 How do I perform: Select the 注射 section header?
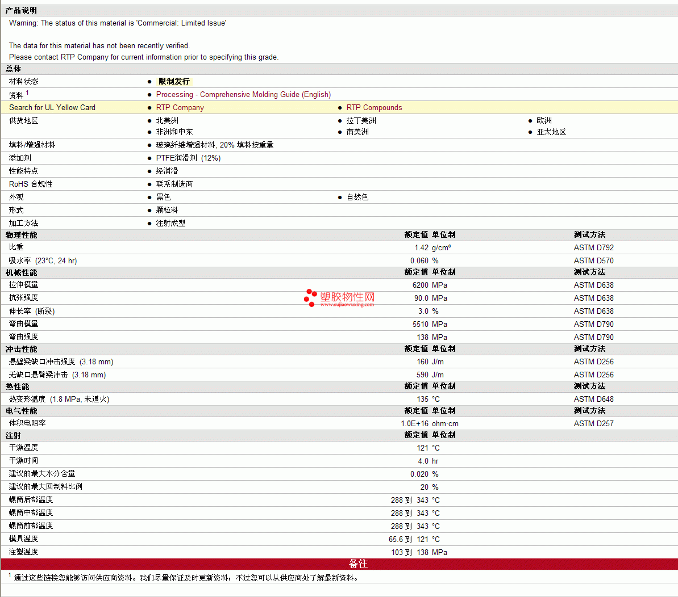[x=14, y=435]
